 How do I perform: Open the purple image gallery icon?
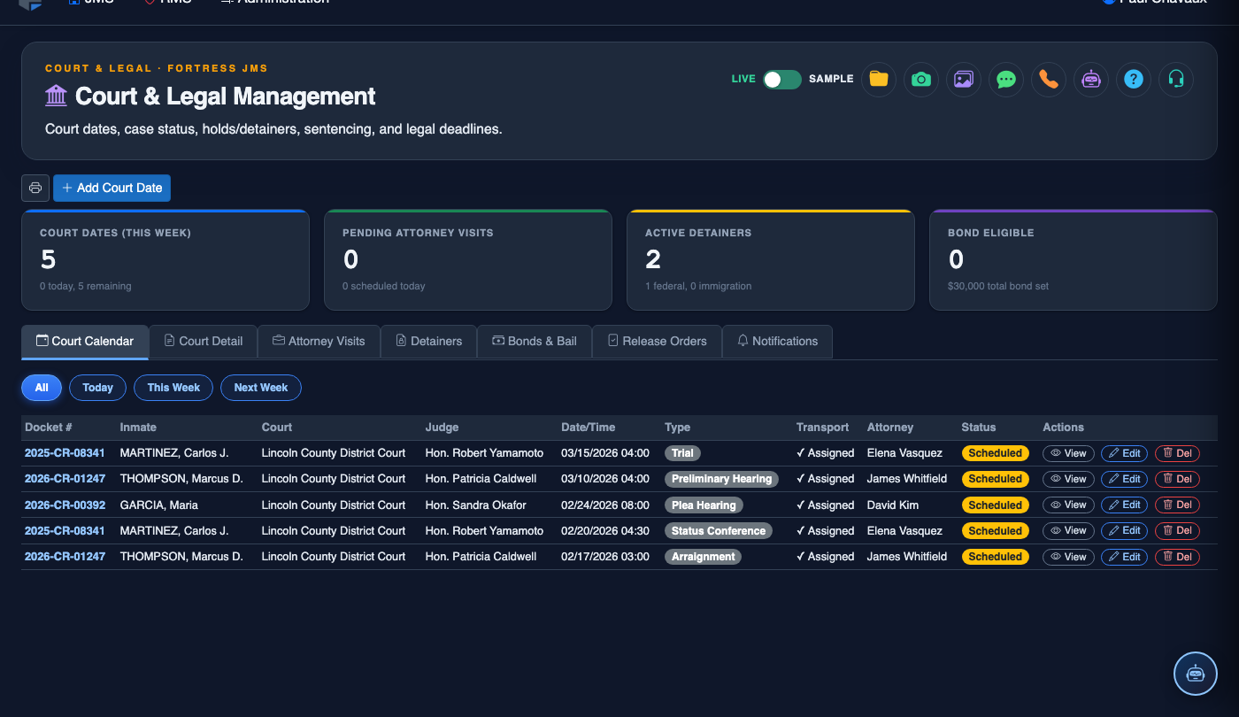click(964, 80)
